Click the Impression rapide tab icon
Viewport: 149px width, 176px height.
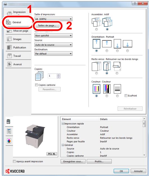9,13
